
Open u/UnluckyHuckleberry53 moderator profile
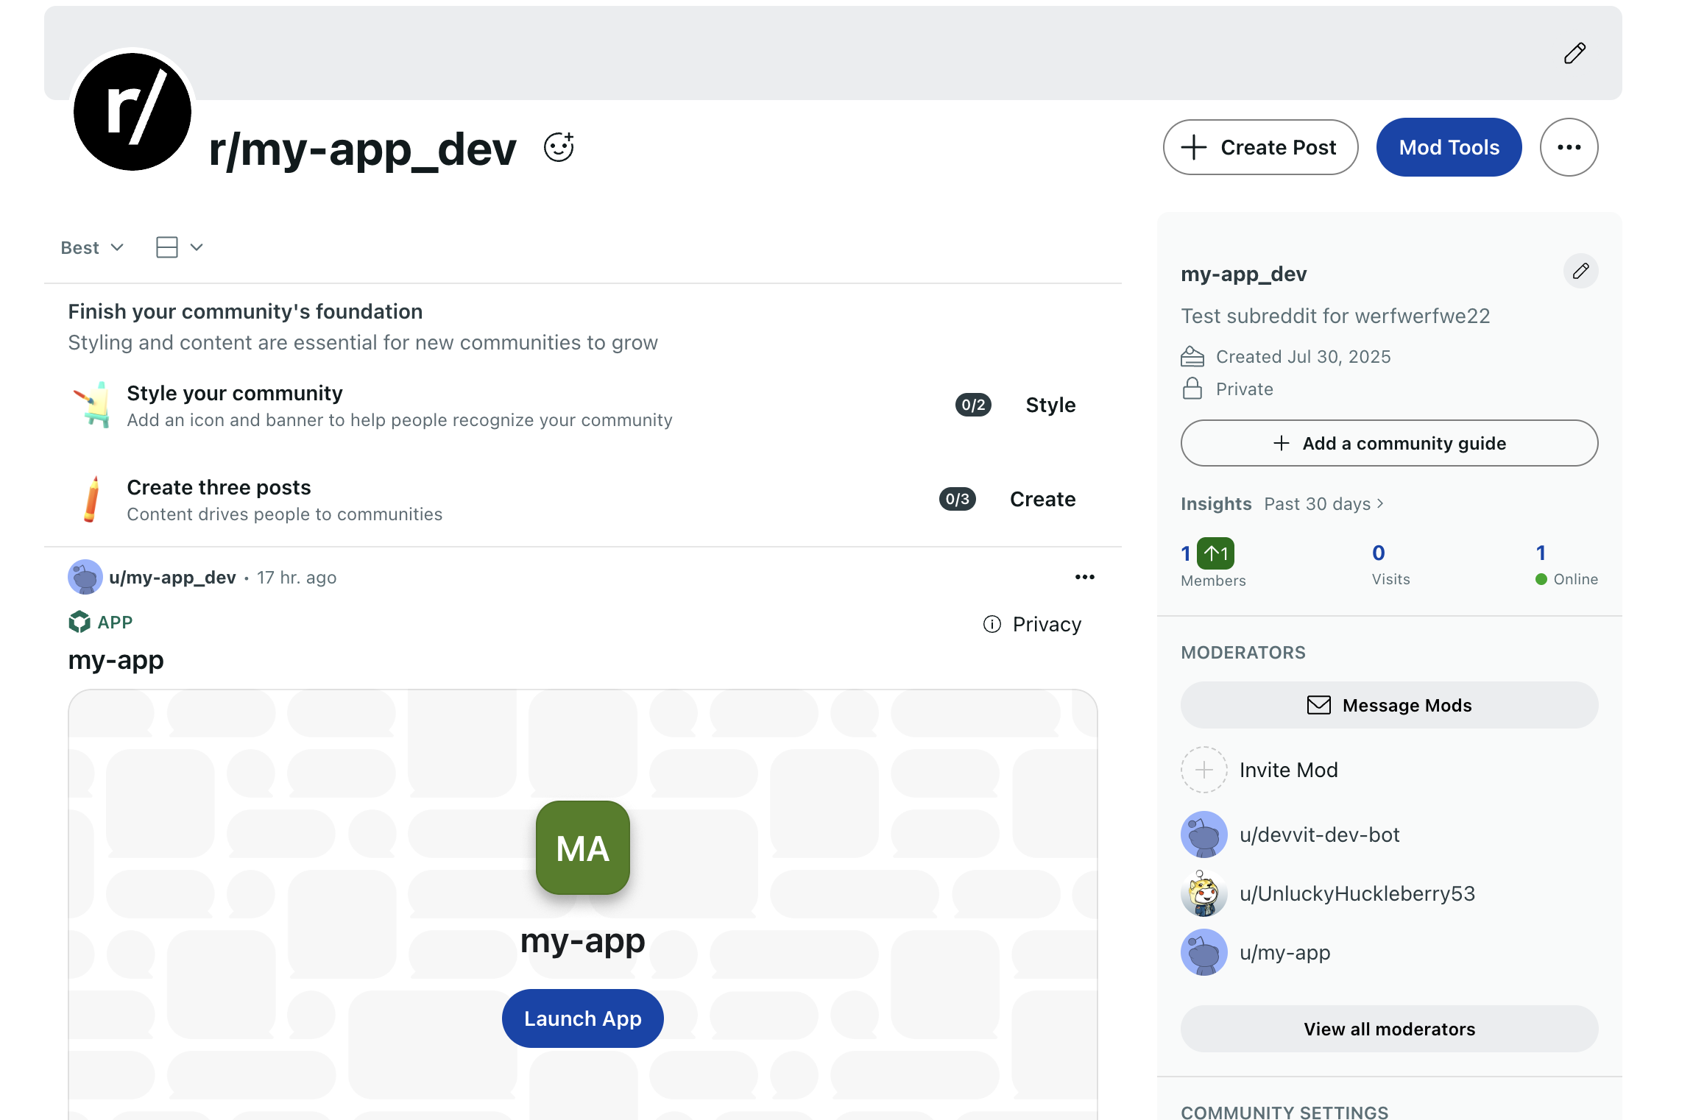point(1357,893)
